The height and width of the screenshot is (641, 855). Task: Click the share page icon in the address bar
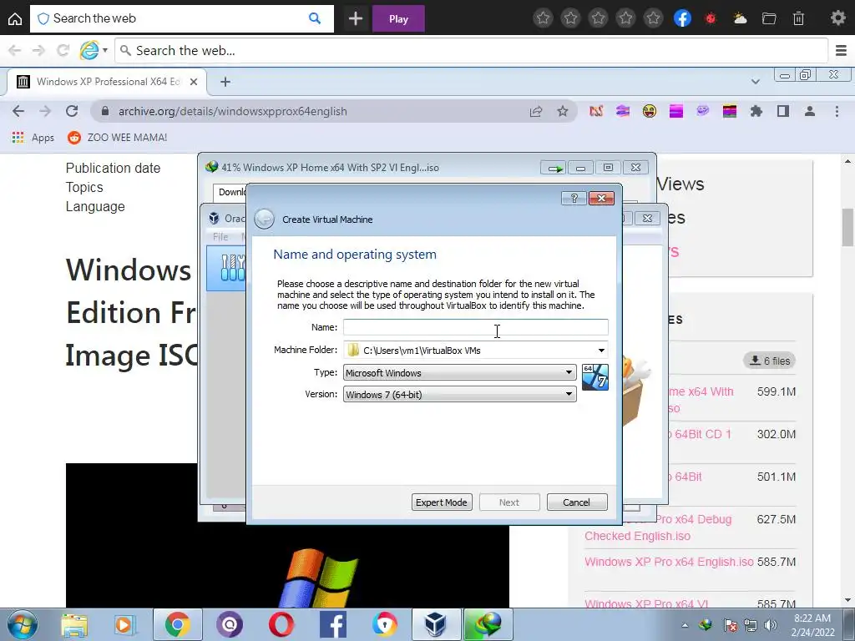[x=535, y=111]
